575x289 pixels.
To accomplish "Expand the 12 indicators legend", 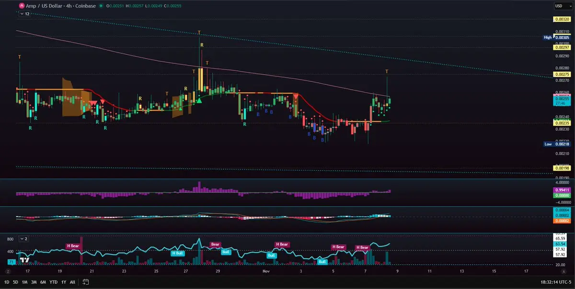I will click(25, 14).
